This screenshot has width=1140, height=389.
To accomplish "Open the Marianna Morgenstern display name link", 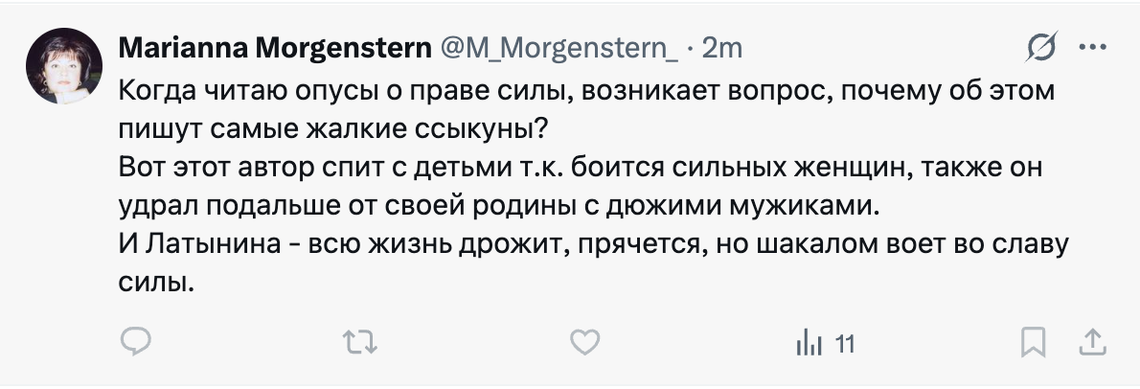I will pos(274,47).
